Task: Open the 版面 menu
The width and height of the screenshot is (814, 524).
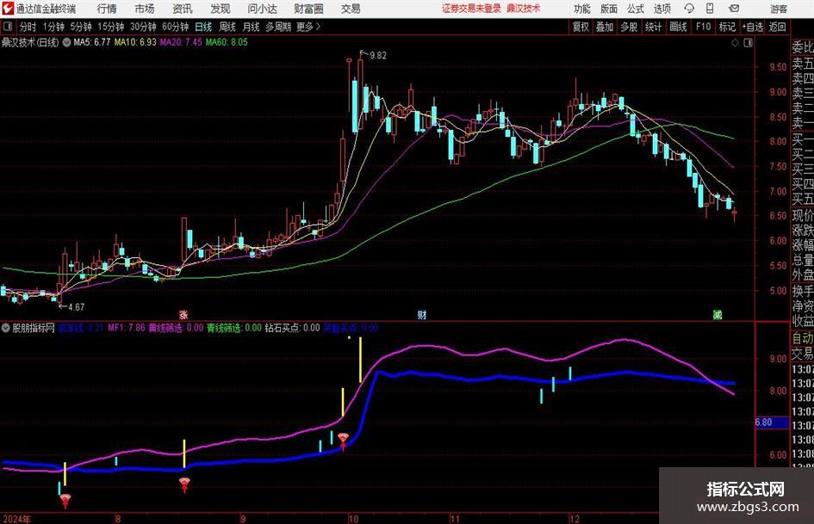Action: [608, 9]
